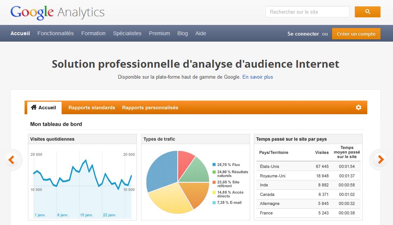
Task: Focus the Rechercher sur le site field
Action: click(x=307, y=12)
